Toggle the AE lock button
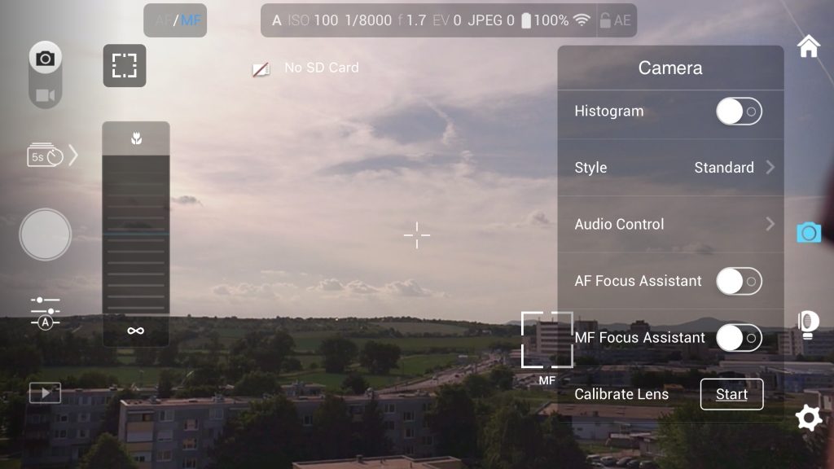The image size is (834, 469). coord(616,20)
